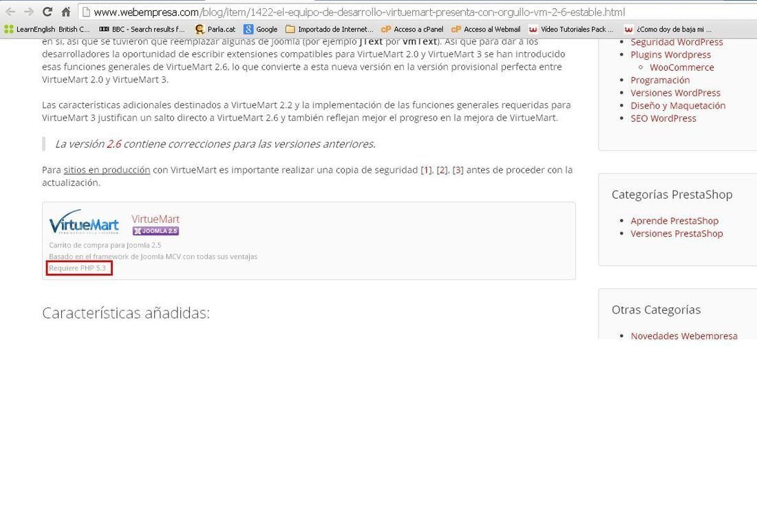Open Aprende PrestaShop link

click(x=674, y=221)
